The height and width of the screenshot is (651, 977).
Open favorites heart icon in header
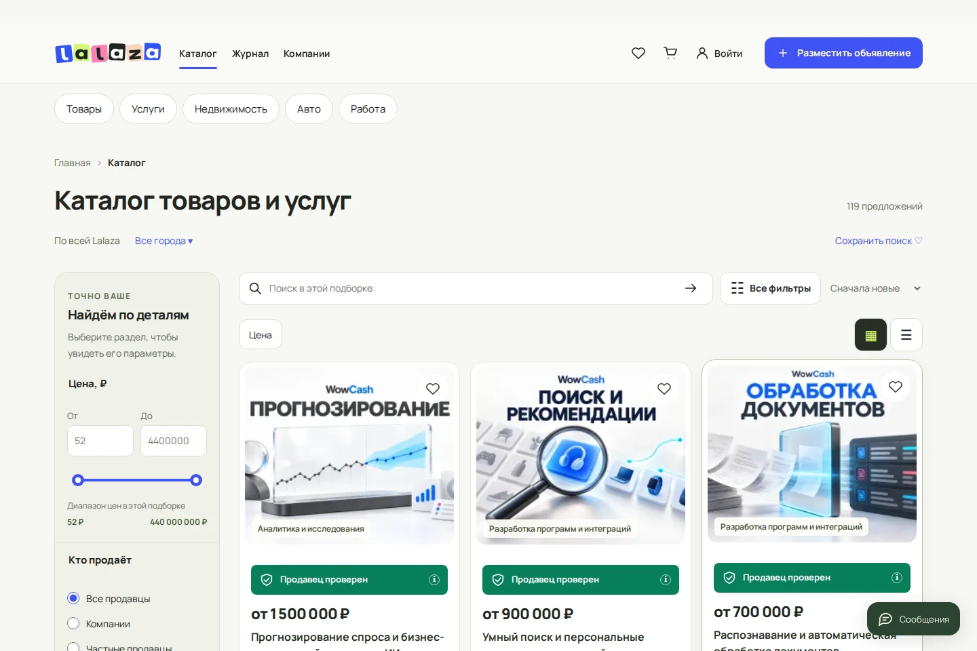(638, 53)
